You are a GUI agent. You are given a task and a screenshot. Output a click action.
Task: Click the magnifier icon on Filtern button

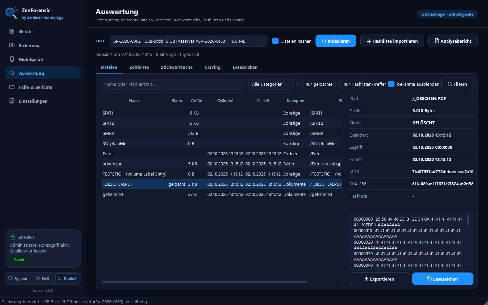tap(450, 84)
